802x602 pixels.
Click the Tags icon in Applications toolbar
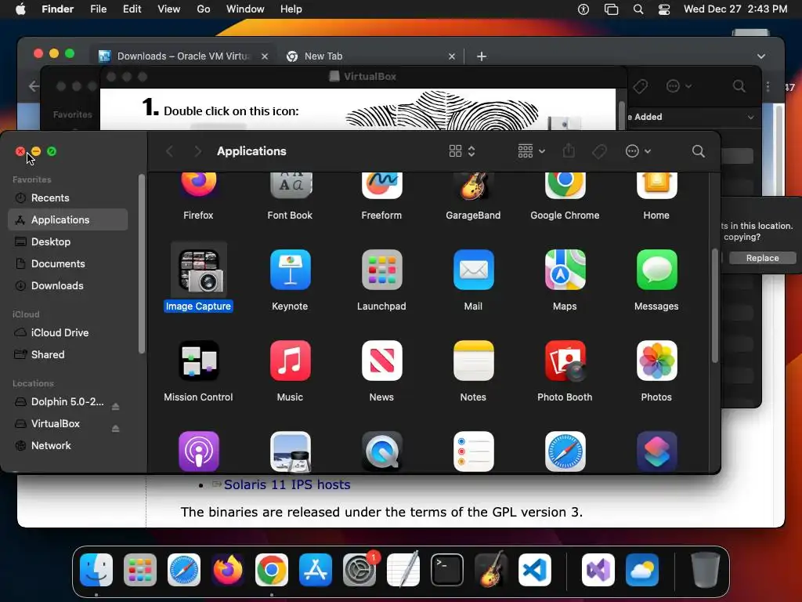pos(599,151)
